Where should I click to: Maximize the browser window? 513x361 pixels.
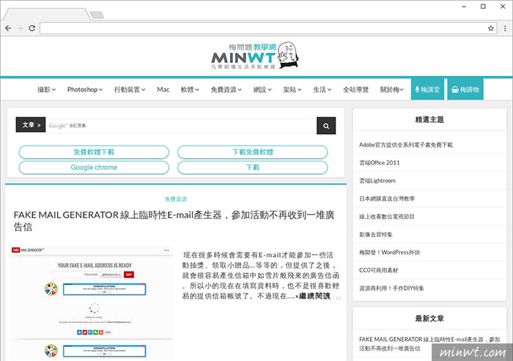[x=483, y=7]
